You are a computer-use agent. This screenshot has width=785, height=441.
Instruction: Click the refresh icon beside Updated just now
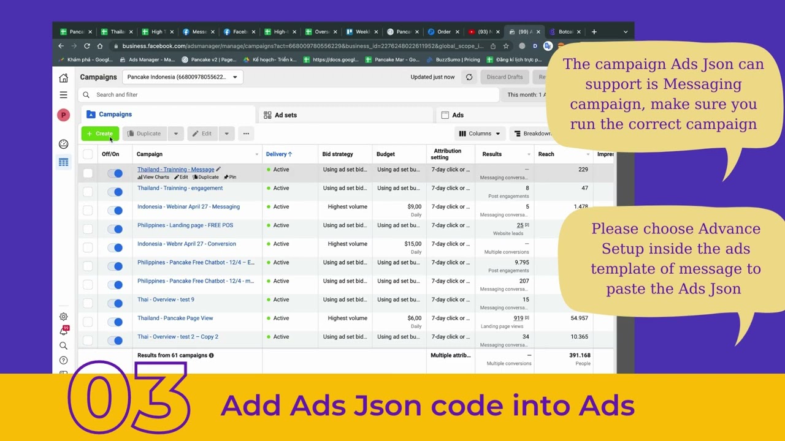(x=469, y=77)
